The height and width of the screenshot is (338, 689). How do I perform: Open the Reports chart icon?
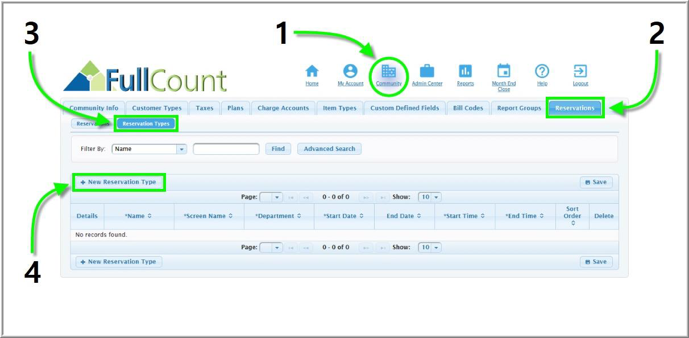click(465, 71)
